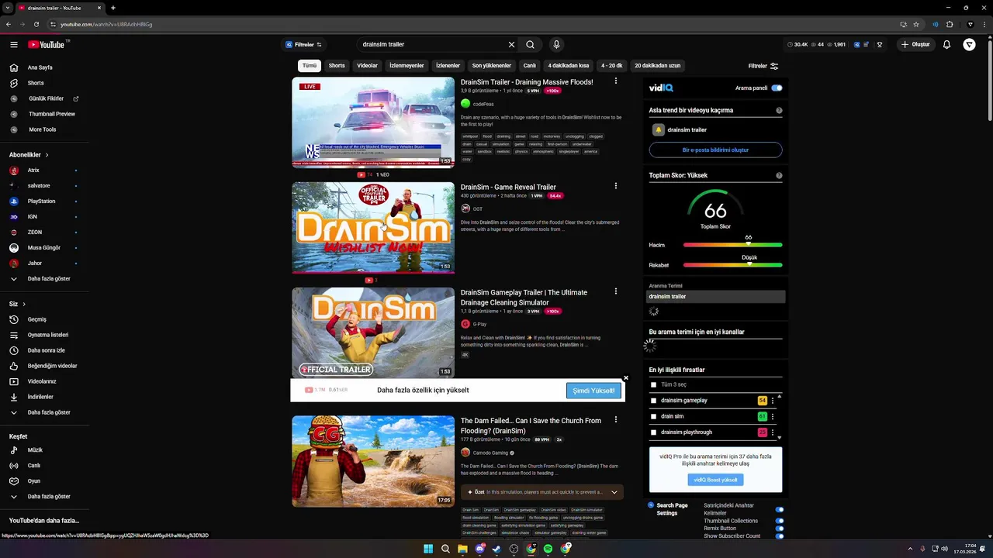Image resolution: width=993 pixels, height=558 pixels.
Task: Click the vidIQ trophy icon in header
Action: (880, 45)
